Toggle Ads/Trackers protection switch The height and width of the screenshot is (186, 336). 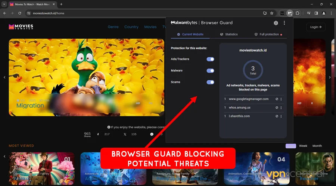pyautogui.click(x=211, y=59)
